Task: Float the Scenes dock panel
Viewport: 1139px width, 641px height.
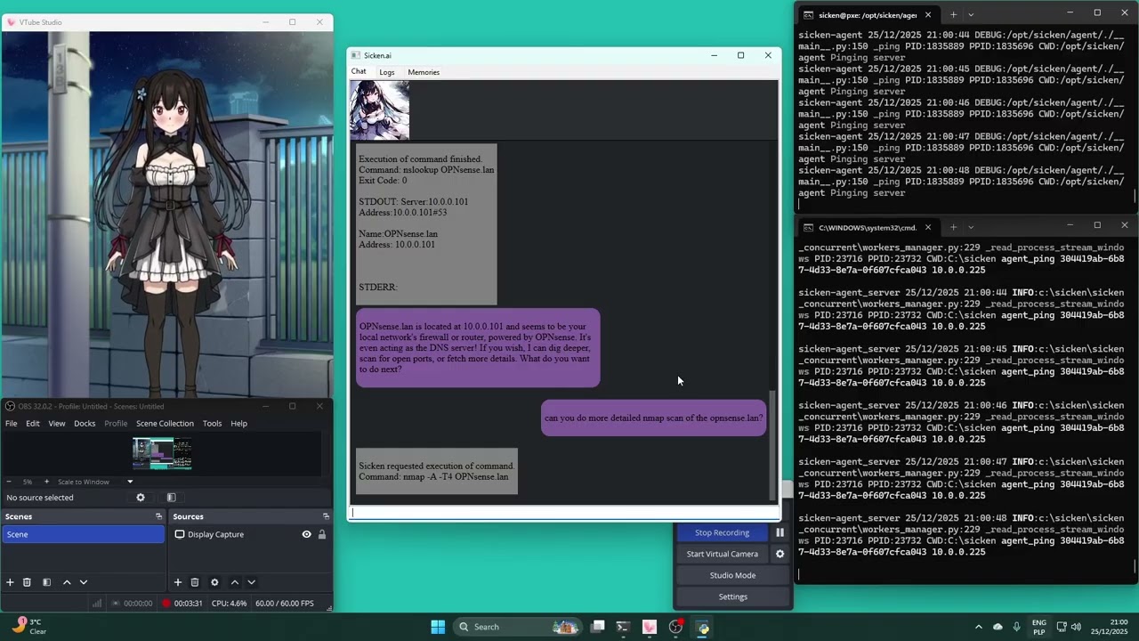Action: (x=158, y=516)
